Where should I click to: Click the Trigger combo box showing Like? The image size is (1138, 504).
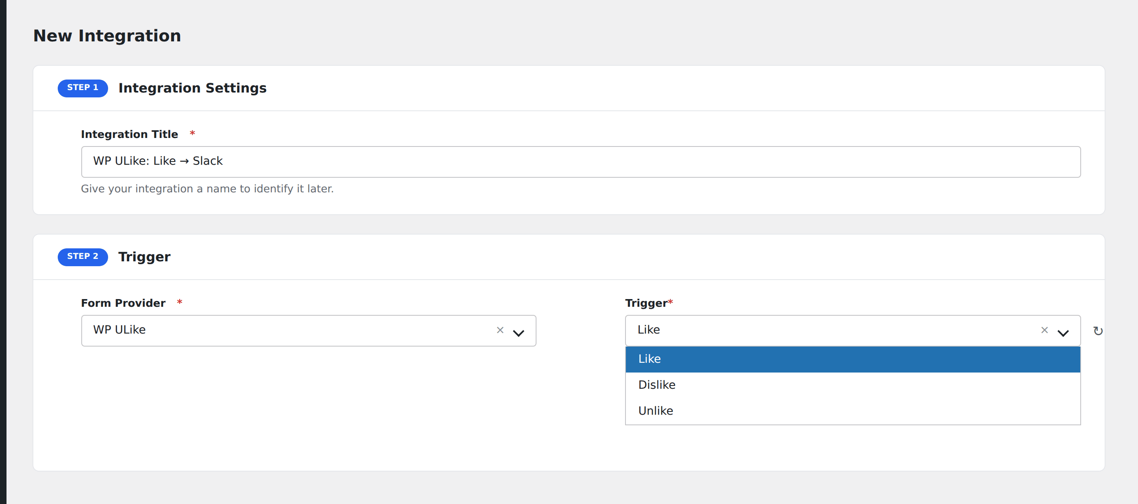point(853,331)
